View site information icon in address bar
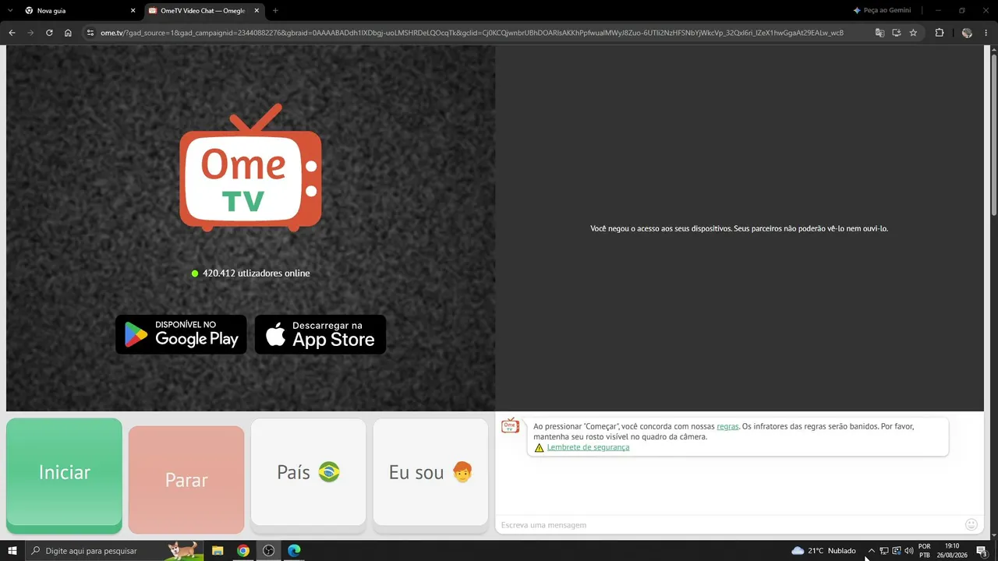This screenshot has height=561, width=998. click(90, 33)
